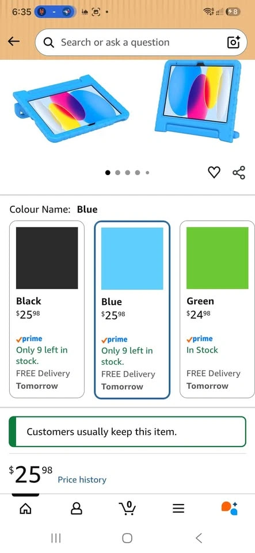Go to Home tab in bottom navigation
Viewport: 255px width, 553px height.
[25, 508]
